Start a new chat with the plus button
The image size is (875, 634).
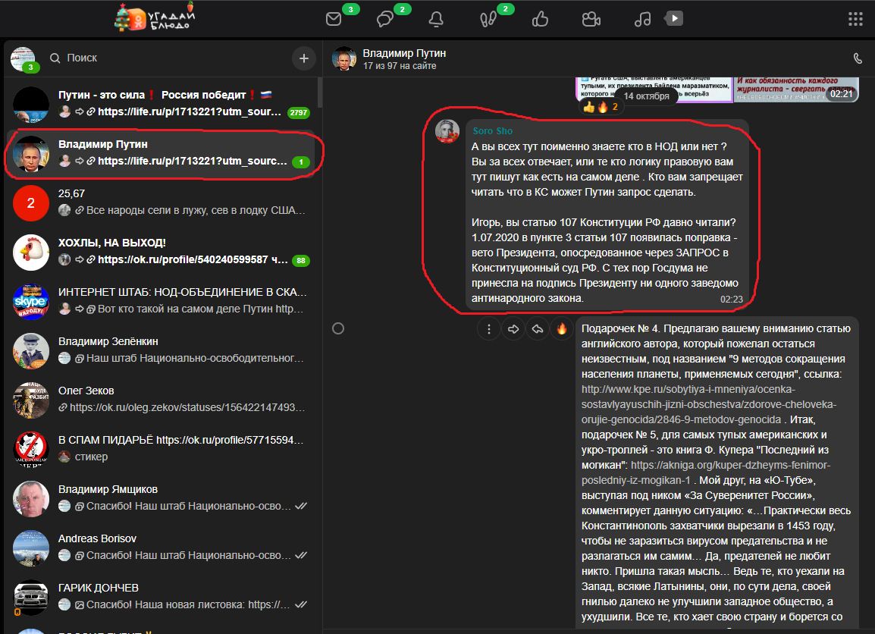tap(303, 58)
